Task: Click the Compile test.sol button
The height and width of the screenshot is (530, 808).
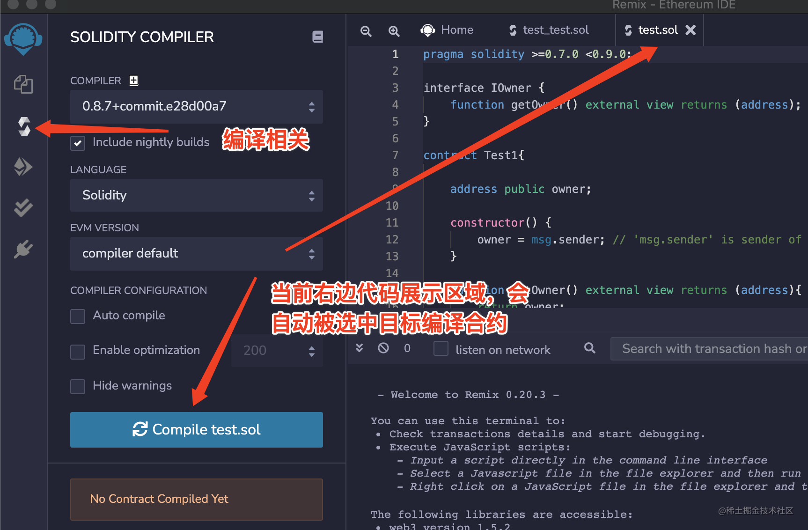Action: (x=196, y=429)
